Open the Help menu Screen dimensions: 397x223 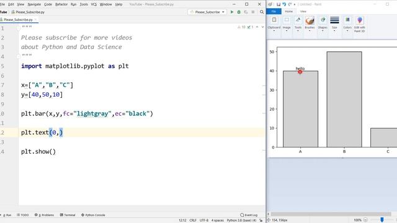pos(118,4)
